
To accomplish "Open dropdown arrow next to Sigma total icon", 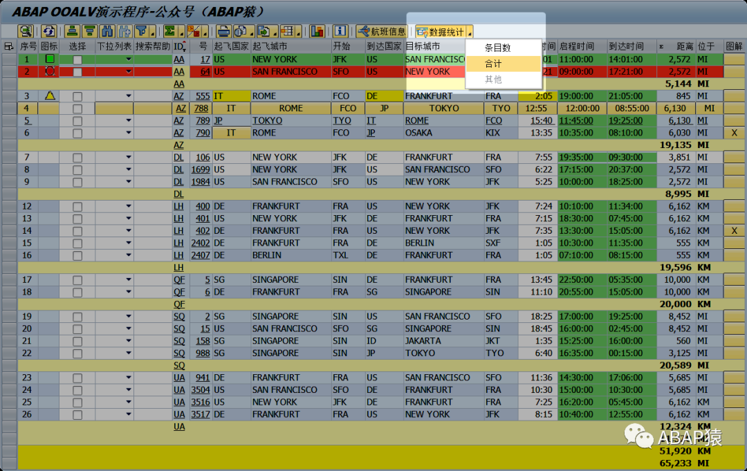I will [181, 33].
